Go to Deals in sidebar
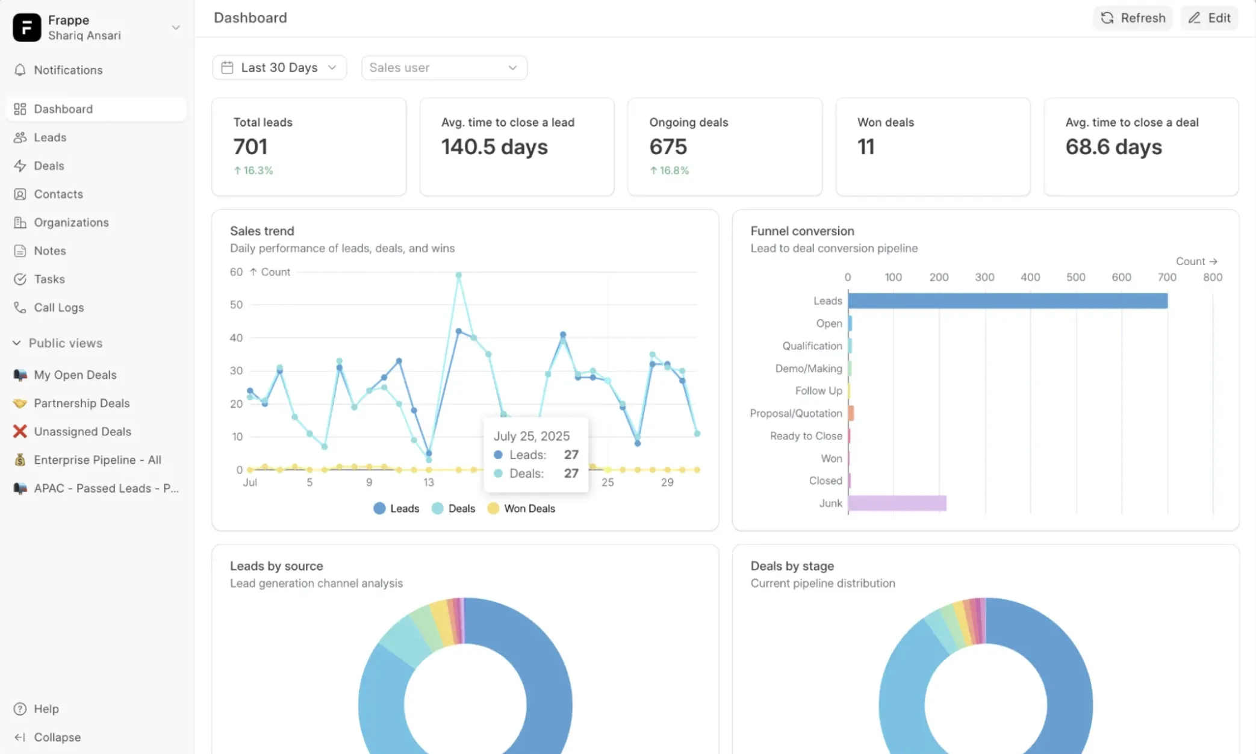Screen dimensions: 1256x754 pos(96,166)
